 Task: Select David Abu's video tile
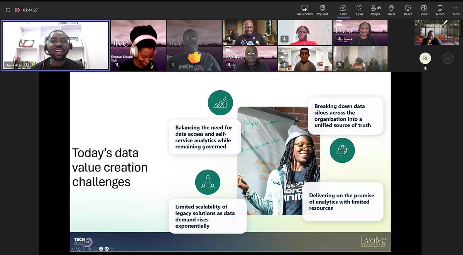[x=56, y=45]
